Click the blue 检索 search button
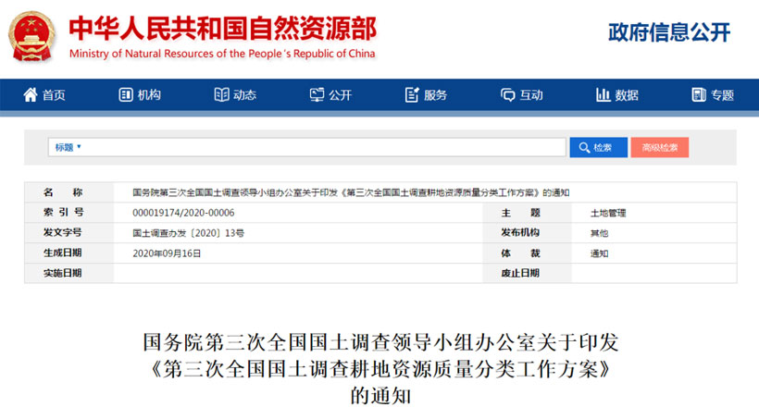 pos(598,148)
